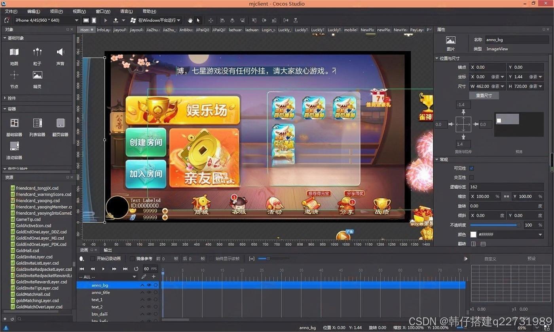Collapse the 位置与尺寸 section
Image resolution: width=554 pixels, height=332 pixels.
437,58
